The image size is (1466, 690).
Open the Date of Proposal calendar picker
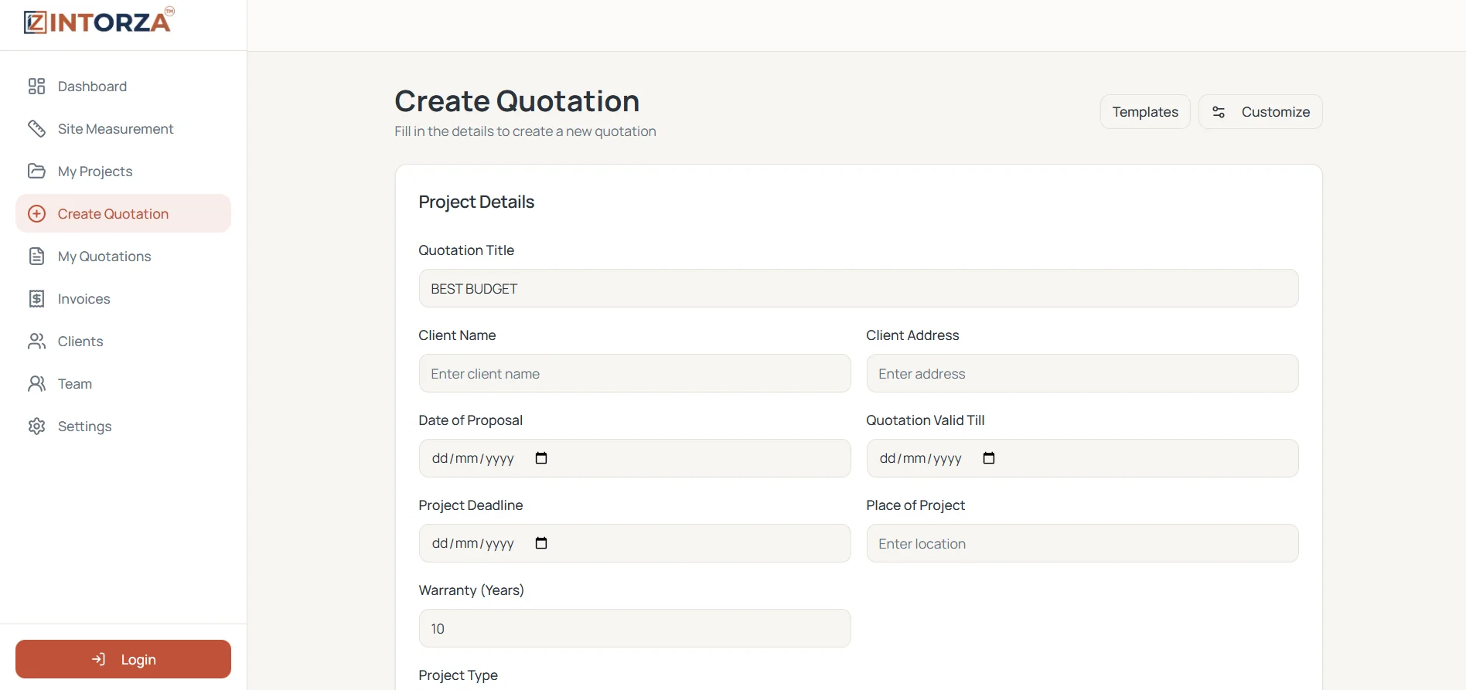click(541, 458)
